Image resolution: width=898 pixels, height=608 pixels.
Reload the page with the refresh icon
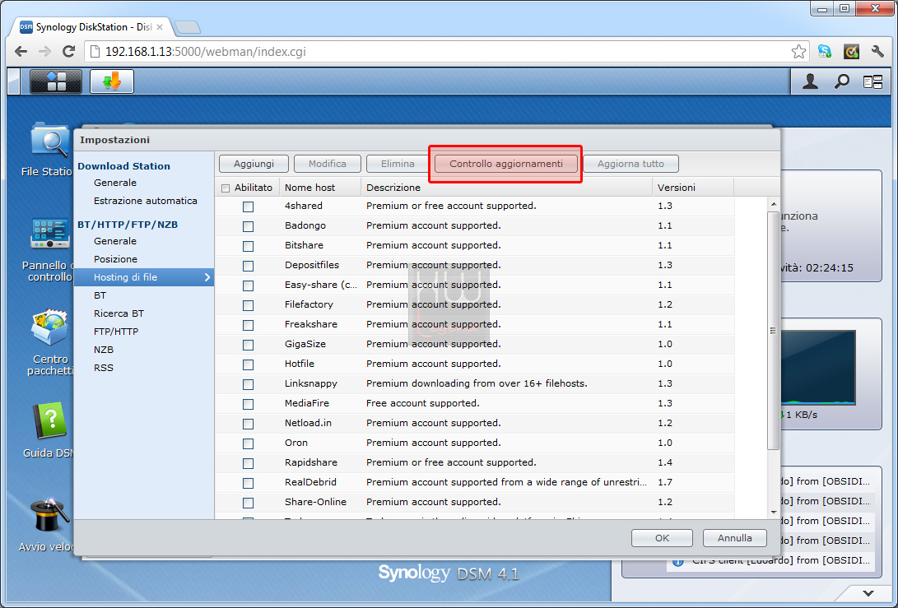[x=68, y=52]
